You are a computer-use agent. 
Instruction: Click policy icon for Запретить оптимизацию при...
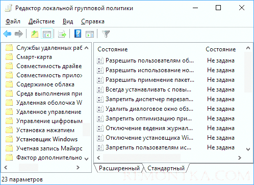point(100,118)
